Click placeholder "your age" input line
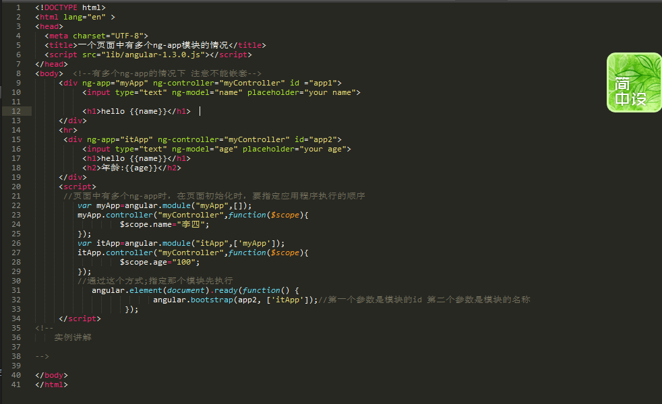The width and height of the screenshot is (662, 404). coord(216,149)
